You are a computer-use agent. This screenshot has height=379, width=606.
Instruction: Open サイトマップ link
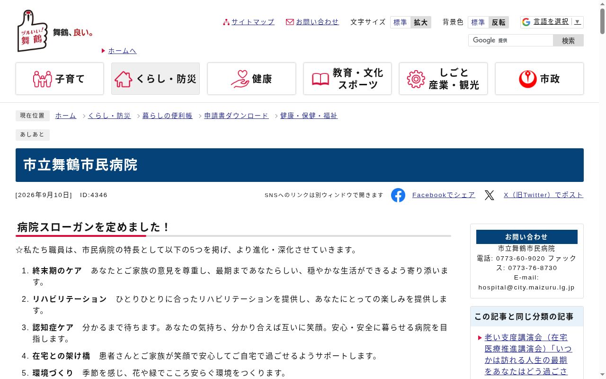pyautogui.click(x=253, y=22)
